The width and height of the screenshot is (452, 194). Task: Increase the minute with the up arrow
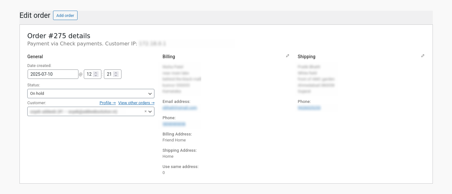tap(116, 73)
